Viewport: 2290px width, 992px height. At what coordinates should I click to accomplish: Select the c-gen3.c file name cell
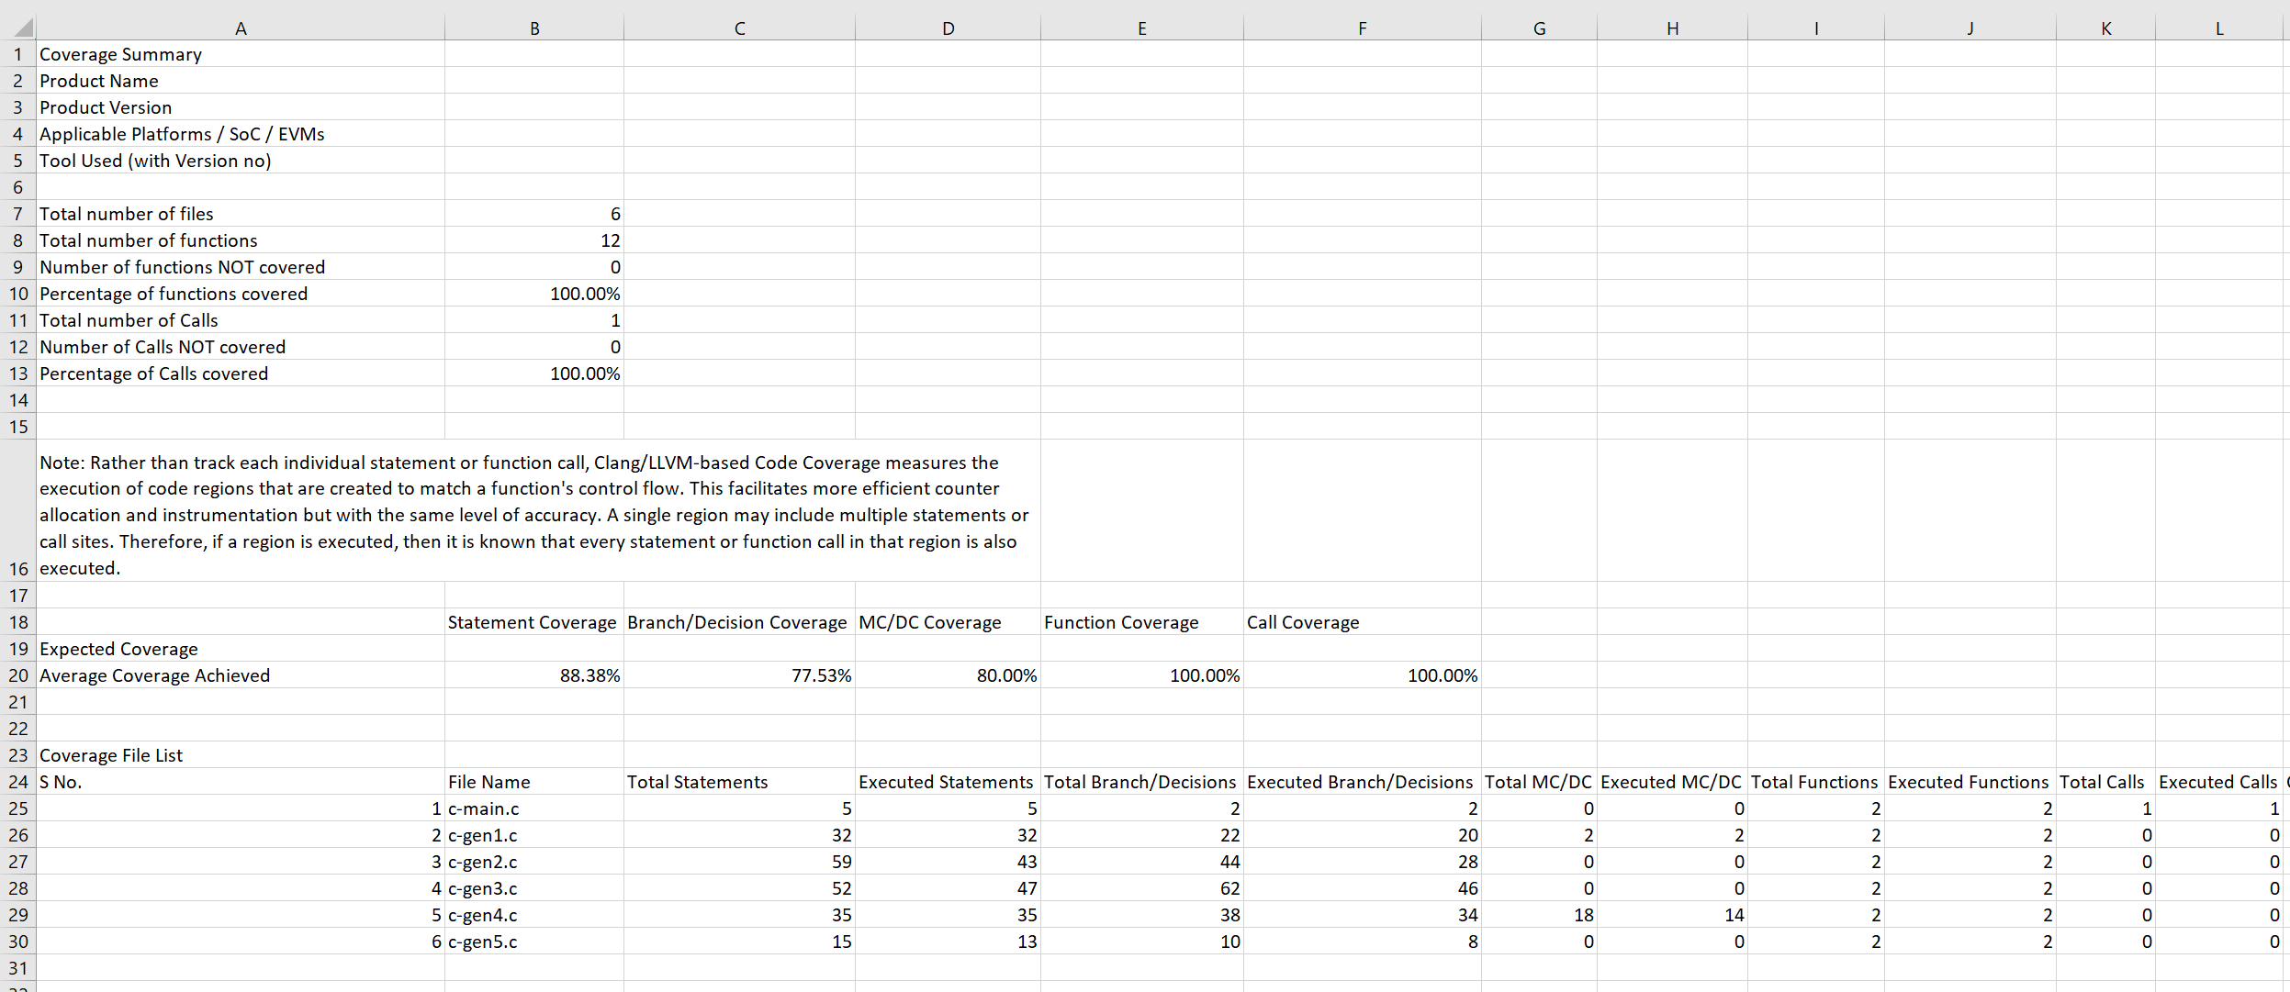click(484, 888)
